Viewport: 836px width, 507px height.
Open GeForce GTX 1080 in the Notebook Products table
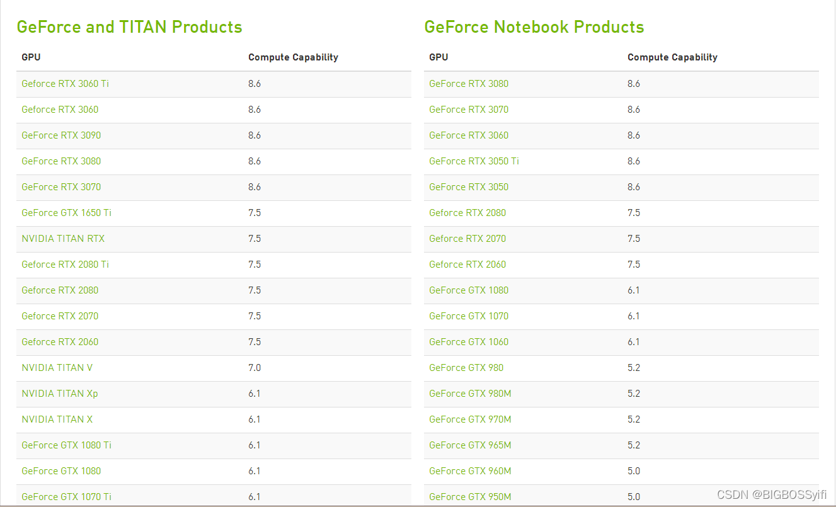pyautogui.click(x=469, y=290)
